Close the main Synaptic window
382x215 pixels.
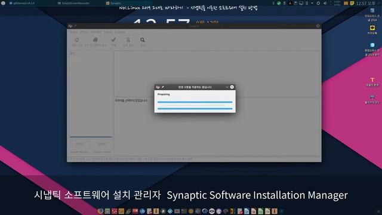[x=318, y=26]
